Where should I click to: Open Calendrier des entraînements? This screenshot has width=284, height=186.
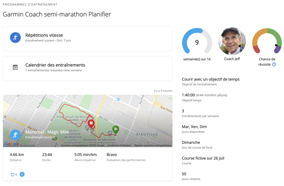(x=87, y=69)
